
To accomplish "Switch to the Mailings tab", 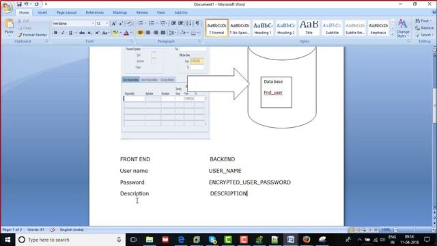I will pyautogui.click(x=120, y=12).
